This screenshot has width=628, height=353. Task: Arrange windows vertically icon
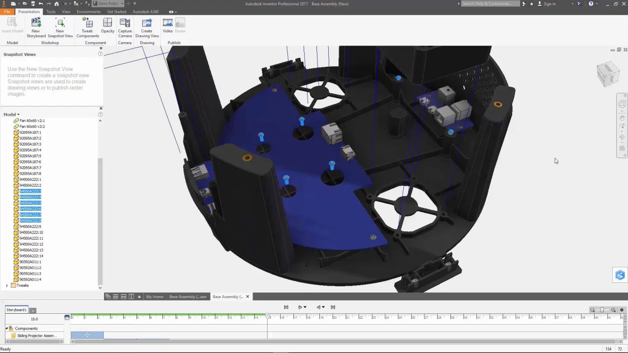pos(131,297)
